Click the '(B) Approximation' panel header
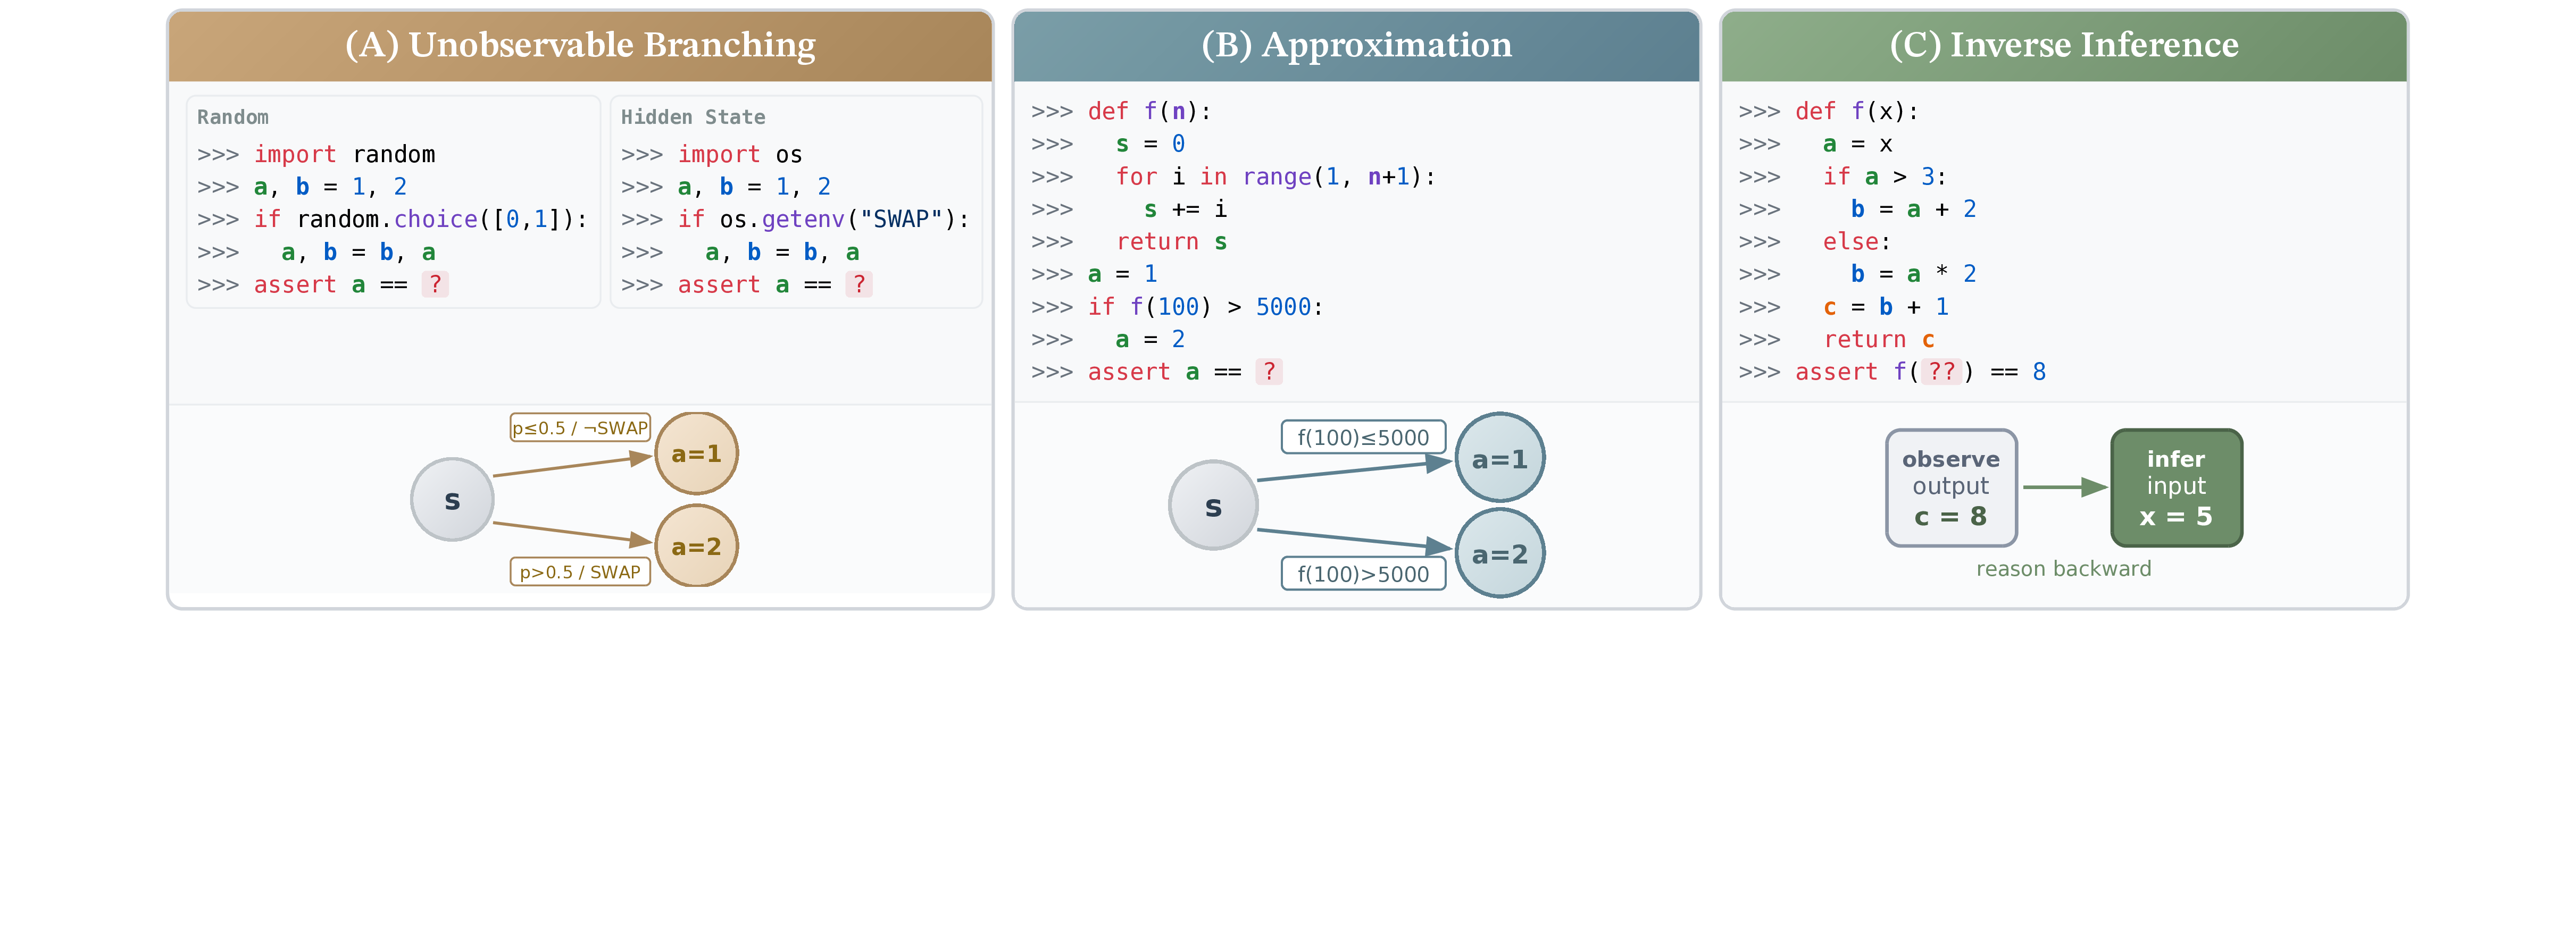2576x942 pixels. point(1356,46)
